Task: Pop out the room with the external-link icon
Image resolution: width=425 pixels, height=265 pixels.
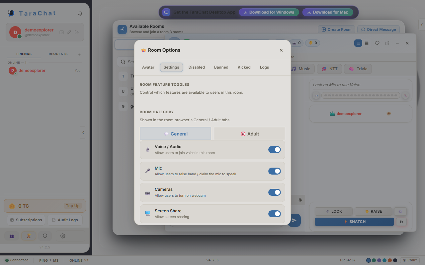Action: coord(387,43)
